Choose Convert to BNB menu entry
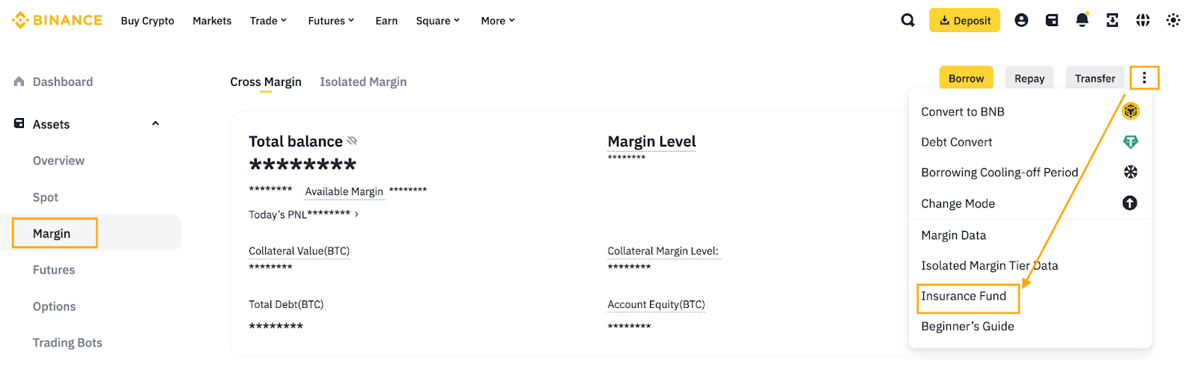The image size is (1198, 370). pos(963,111)
